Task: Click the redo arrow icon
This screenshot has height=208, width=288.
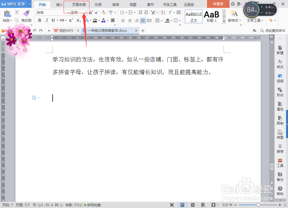Action: pos(41,31)
